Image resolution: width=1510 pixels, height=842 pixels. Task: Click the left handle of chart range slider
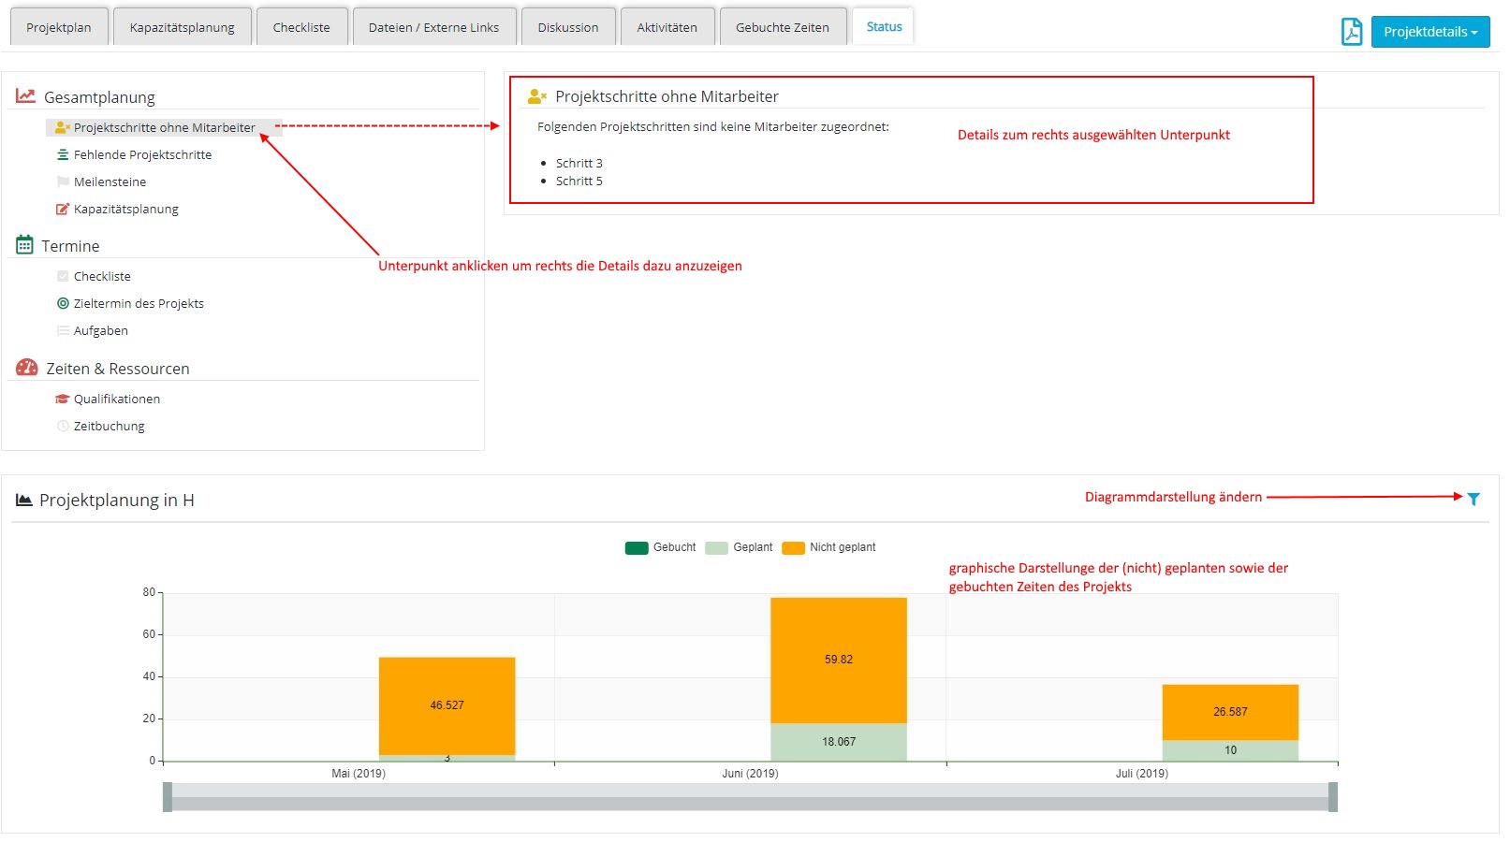click(168, 797)
